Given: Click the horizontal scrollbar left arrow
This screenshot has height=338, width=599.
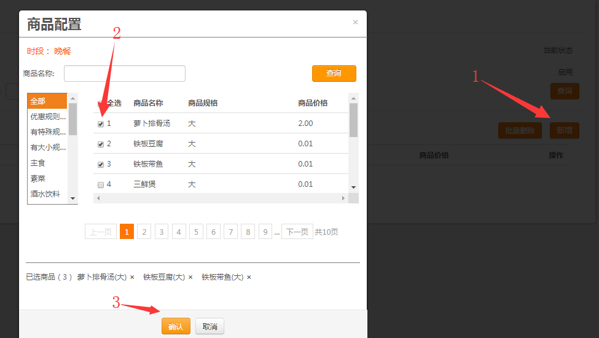Looking at the screenshot, I should (98, 198).
